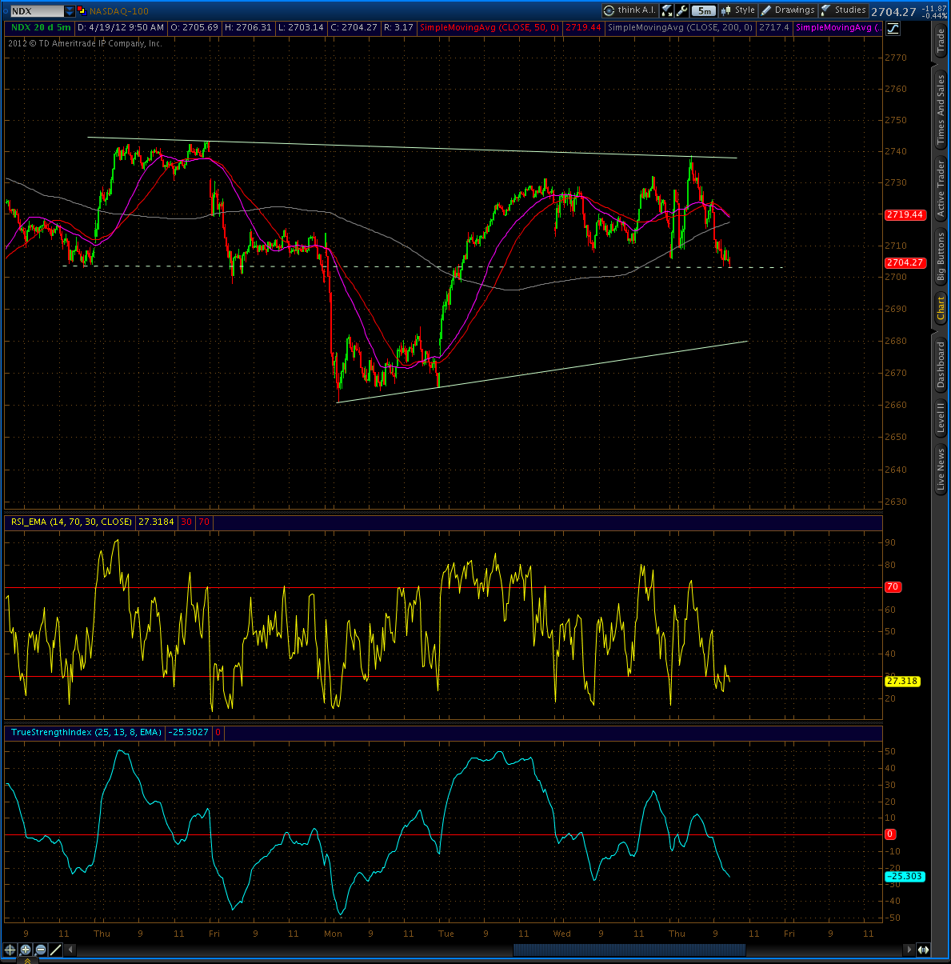The height and width of the screenshot is (964, 951).
Task: Click the date D: 4/19/12 9:50 AM readout
Action: pos(121,27)
